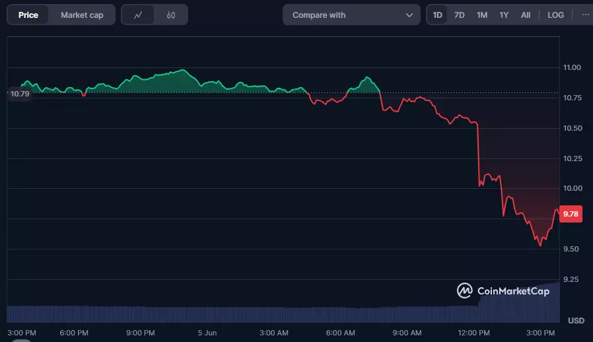
Task: Click the 12:00 PM time axis label
Action: (473, 333)
